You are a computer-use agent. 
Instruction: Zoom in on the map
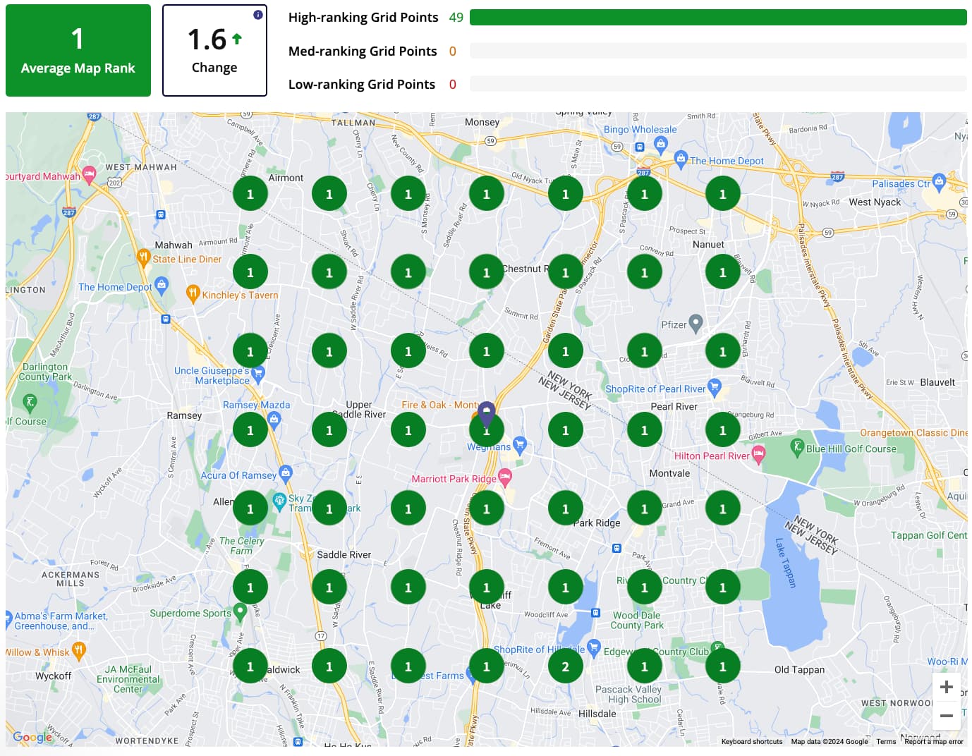[947, 688]
